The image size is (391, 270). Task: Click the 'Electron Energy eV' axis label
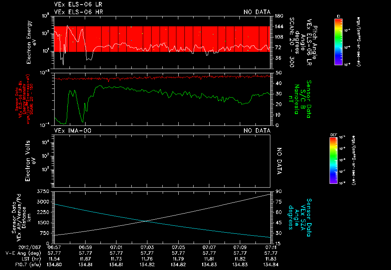click(31, 42)
